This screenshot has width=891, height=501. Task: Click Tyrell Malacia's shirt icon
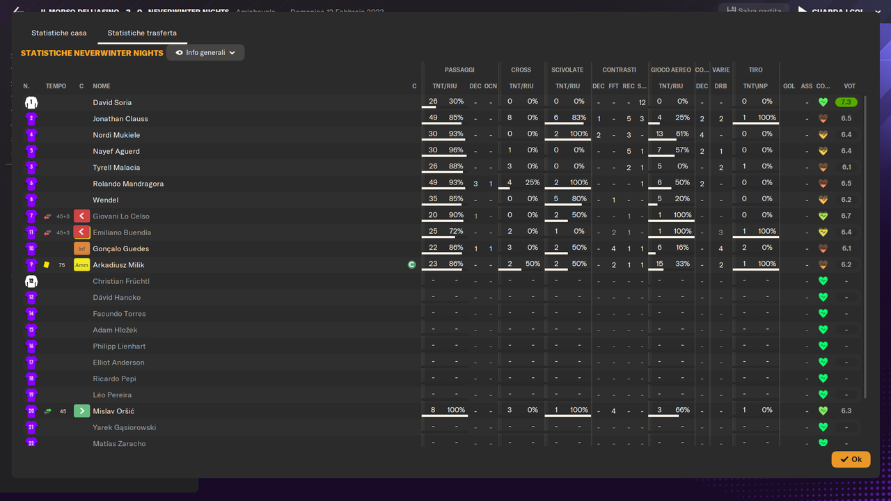[31, 167]
